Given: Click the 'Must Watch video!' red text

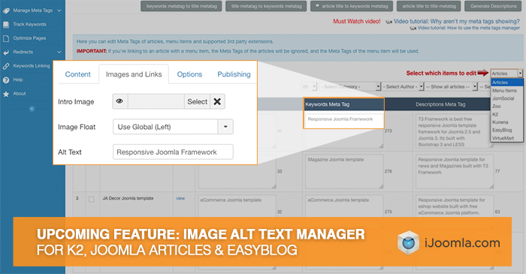Looking at the screenshot, I should [357, 22].
